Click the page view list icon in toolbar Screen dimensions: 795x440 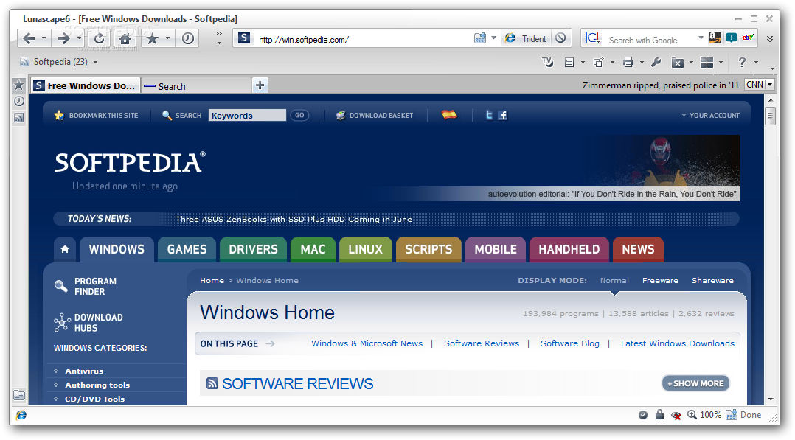pos(569,63)
